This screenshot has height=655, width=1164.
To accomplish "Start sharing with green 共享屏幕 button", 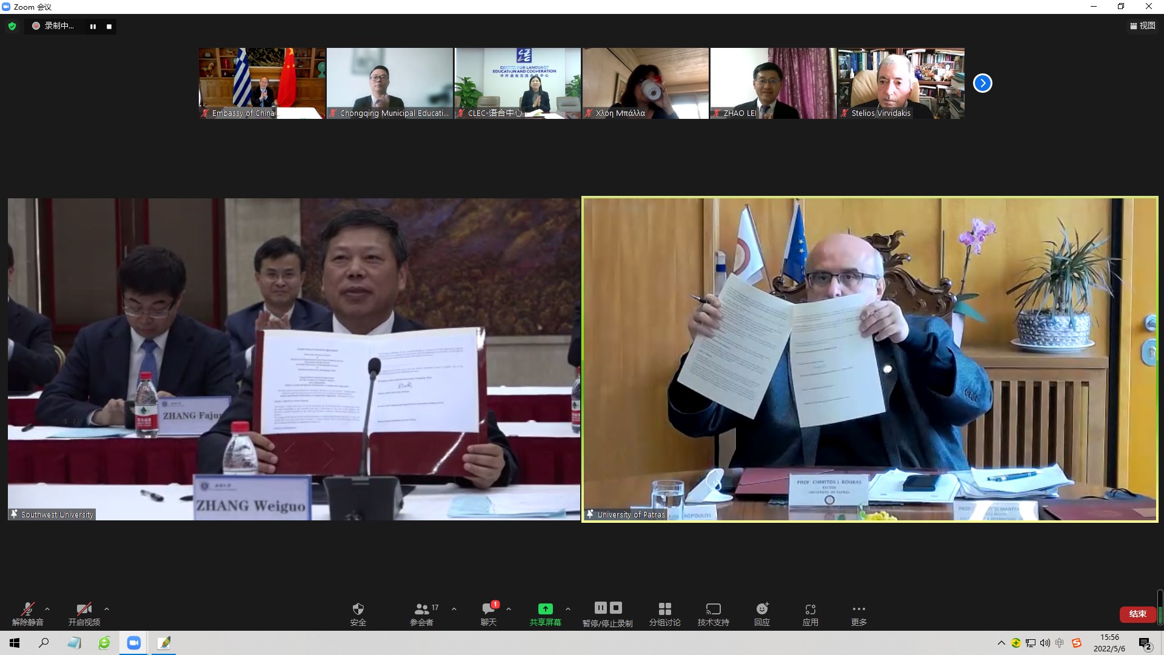I will click(x=546, y=614).
